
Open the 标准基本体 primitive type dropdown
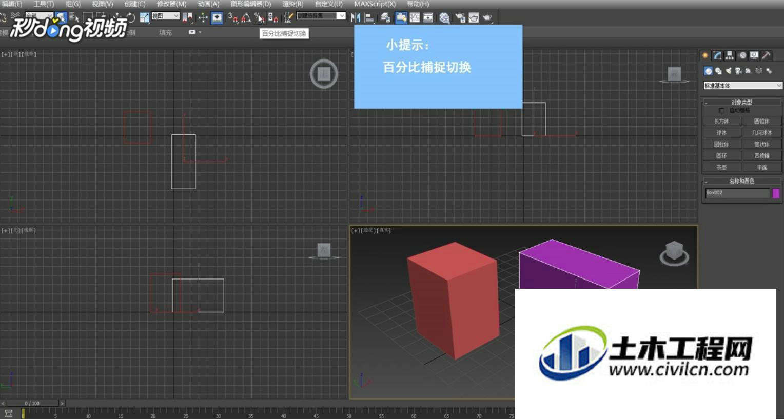point(742,85)
